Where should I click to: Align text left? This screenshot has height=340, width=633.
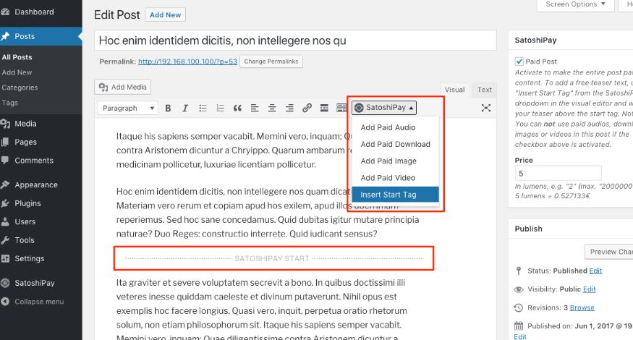(x=255, y=109)
